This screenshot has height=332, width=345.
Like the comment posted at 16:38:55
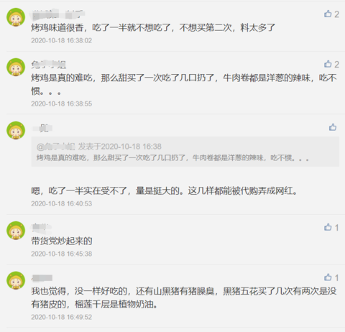click(328, 64)
